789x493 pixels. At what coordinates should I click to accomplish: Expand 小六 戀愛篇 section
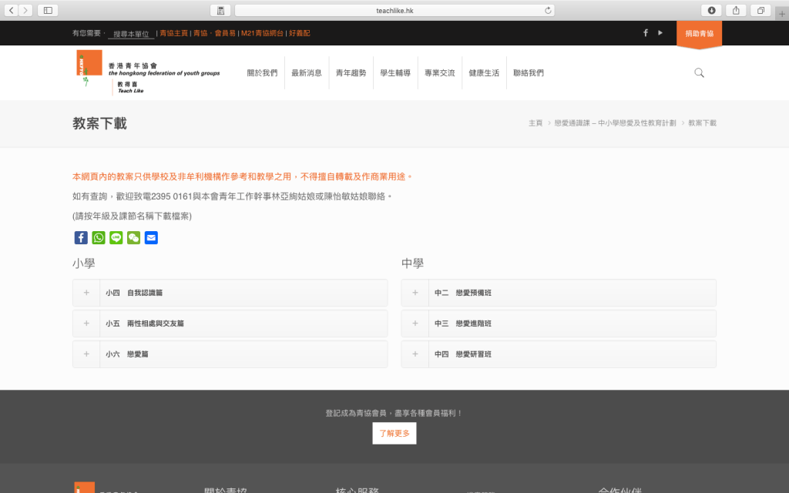pyautogui.click(x=86, y=354)
